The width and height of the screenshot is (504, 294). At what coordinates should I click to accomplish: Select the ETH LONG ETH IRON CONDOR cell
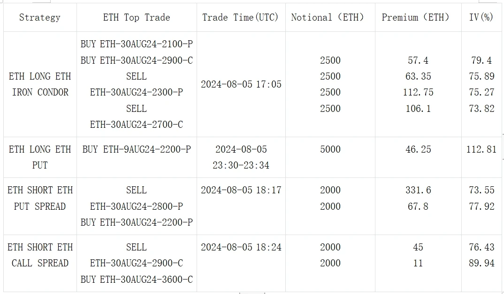[x=40, y=84]
